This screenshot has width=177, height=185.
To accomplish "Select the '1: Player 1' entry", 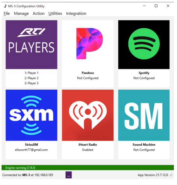I will pos(31,73).
